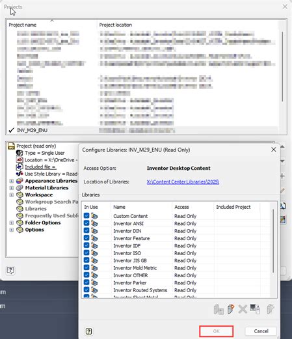Click the Use Style Library icon
This screenshot has width=292, height=339.
[x=20, y=174]
